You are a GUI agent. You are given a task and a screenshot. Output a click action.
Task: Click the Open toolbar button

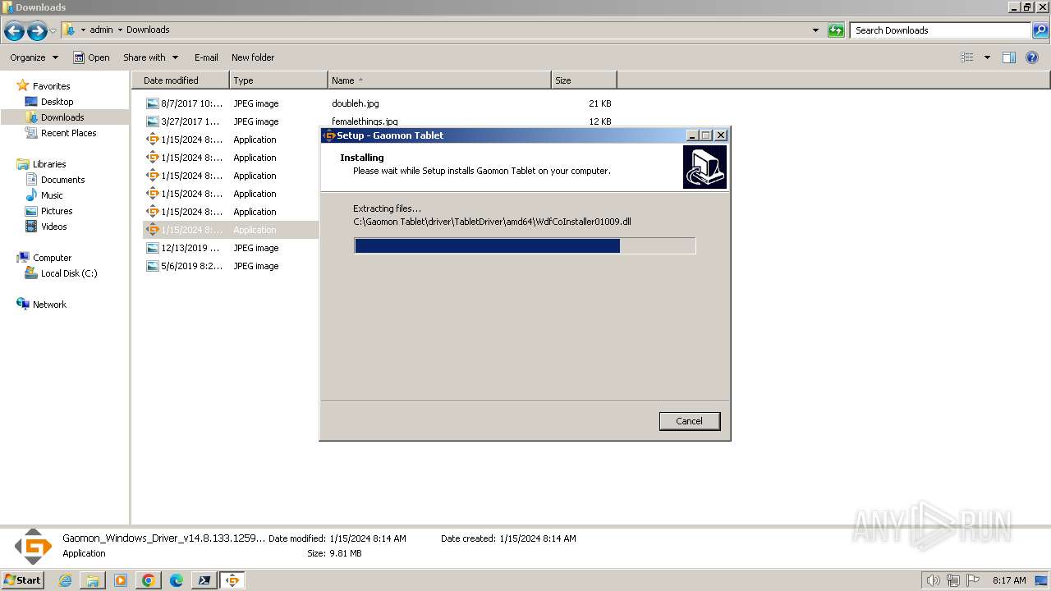point(91,57)
